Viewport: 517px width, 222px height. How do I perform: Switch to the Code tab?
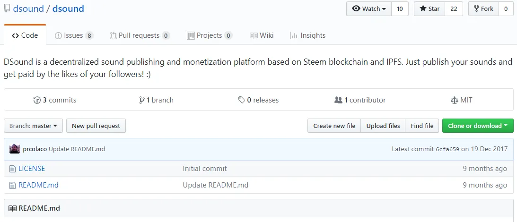25,35
